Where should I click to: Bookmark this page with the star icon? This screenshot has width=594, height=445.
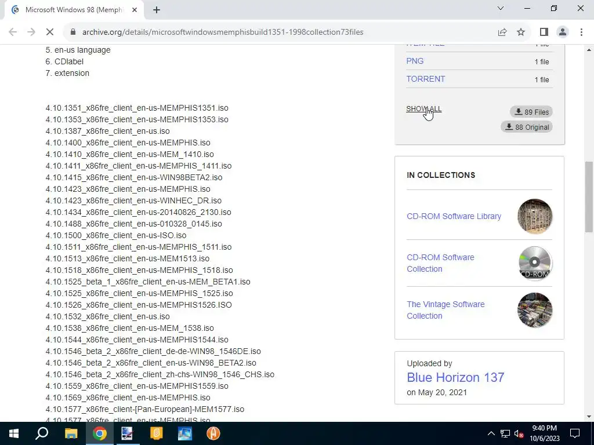click(521, 32)
